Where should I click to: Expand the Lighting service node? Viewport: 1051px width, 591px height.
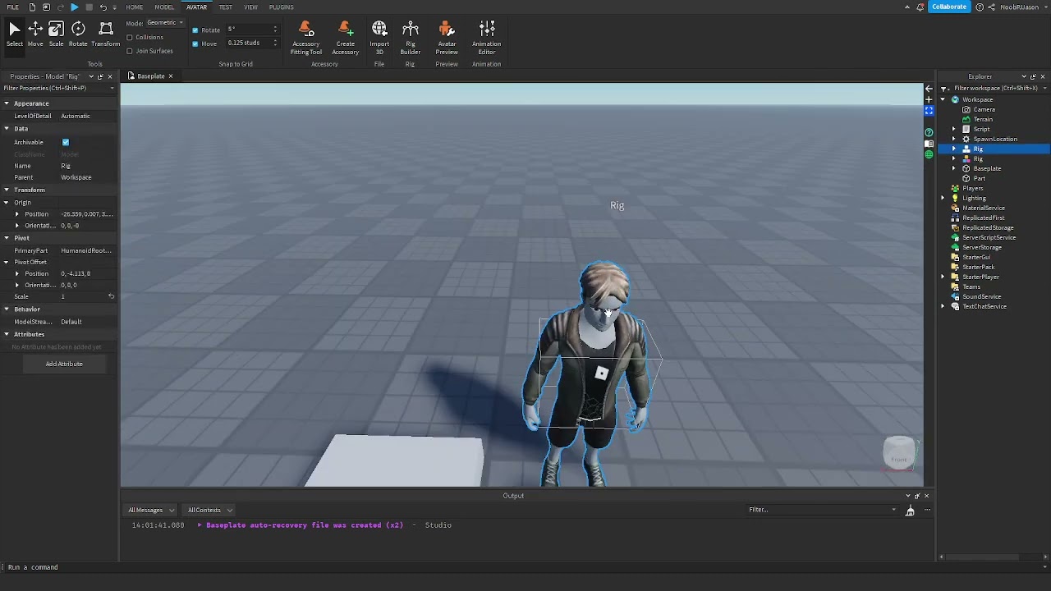coord(943,198)
